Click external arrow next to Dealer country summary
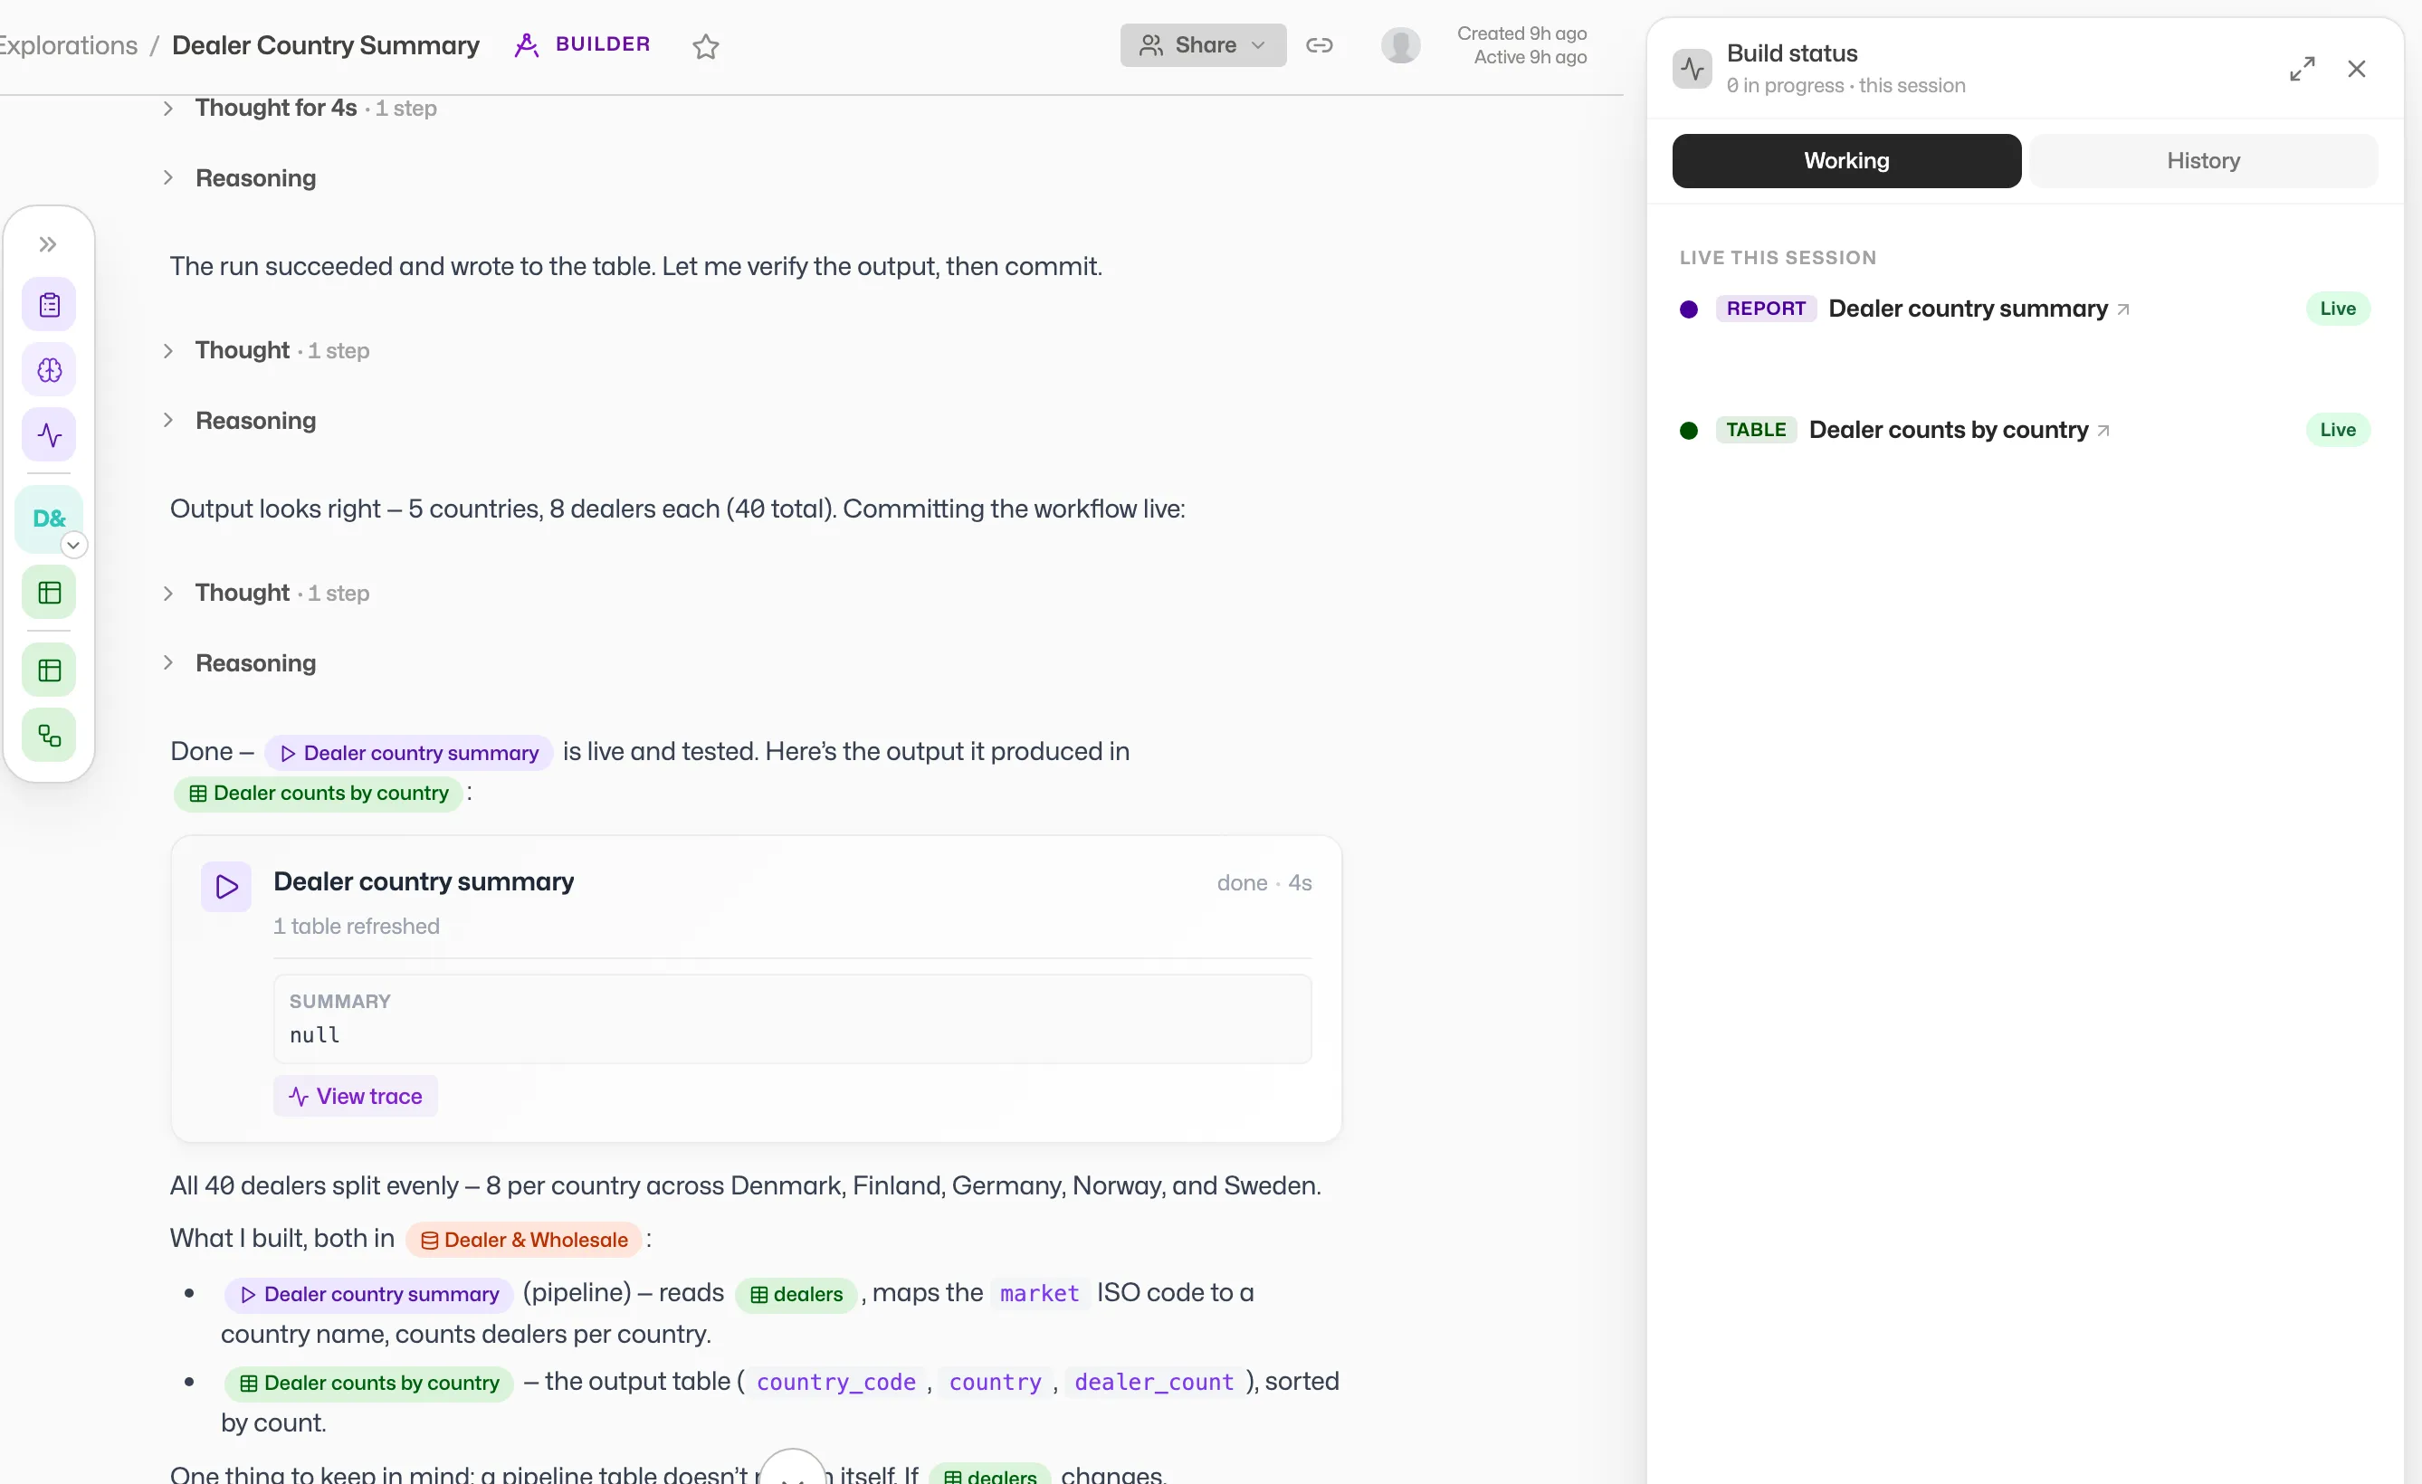The image size is (2422, 1484). pyautogui.click(x=2123, y=309)
